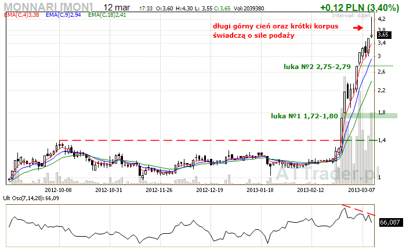Viewport: 406px width, 250px height.
Task: Click the 2013-02-12 date axis label
Action: tap(310, 190)
